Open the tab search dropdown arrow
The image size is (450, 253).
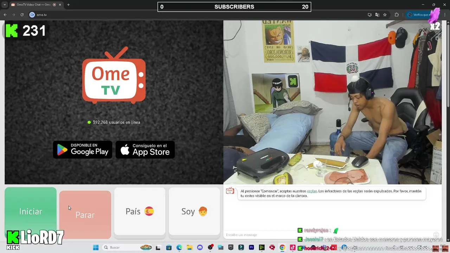[5, 5]
